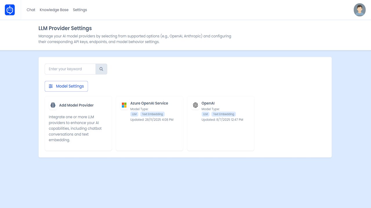371x208 pixels.
Task: Open the user profile avatar
Action: tap(359, 10)
